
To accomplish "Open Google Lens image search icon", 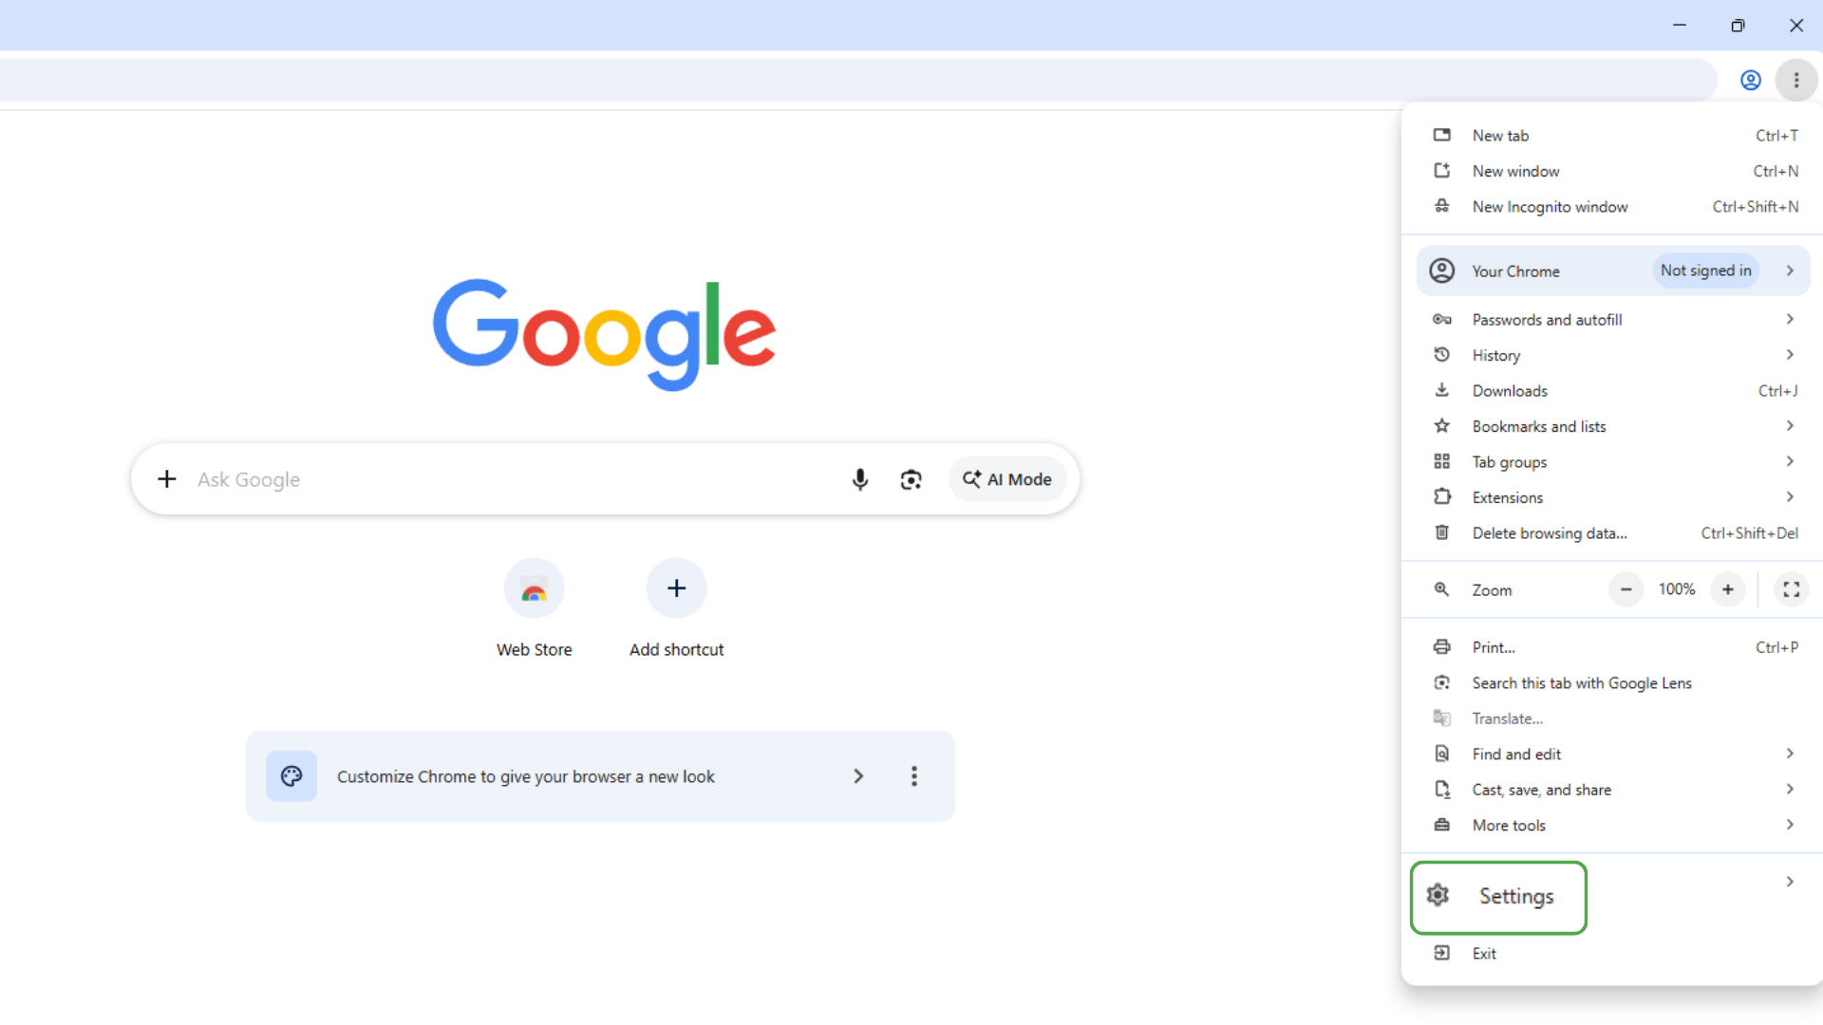I will [x=911, y=479].
